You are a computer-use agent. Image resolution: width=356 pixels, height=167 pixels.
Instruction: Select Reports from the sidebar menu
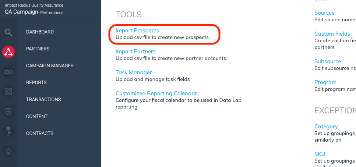click(x=36, y=83)
